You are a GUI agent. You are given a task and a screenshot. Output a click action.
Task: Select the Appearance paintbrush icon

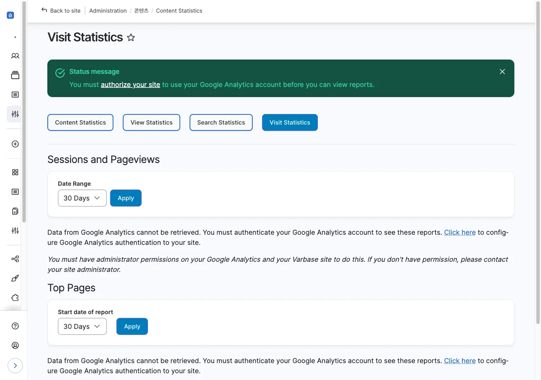tap(15, 278)
